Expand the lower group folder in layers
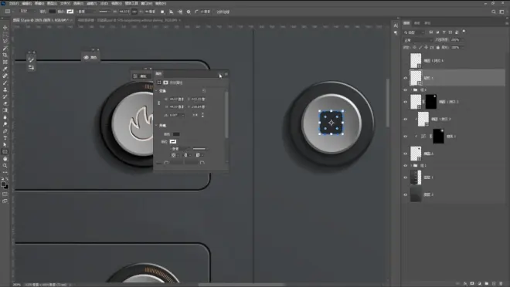510x287 pixels. coord(411,166)
